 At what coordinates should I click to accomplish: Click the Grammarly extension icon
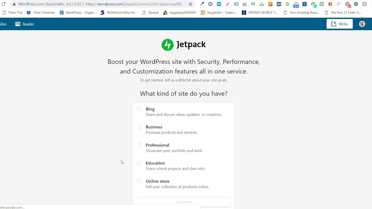pyautogui.click(x=356, y=4)
